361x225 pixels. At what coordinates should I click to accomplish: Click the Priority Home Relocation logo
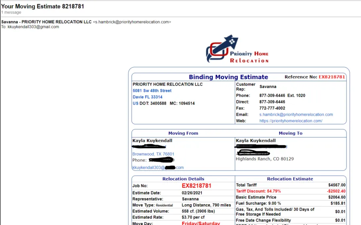click(237, 49)
